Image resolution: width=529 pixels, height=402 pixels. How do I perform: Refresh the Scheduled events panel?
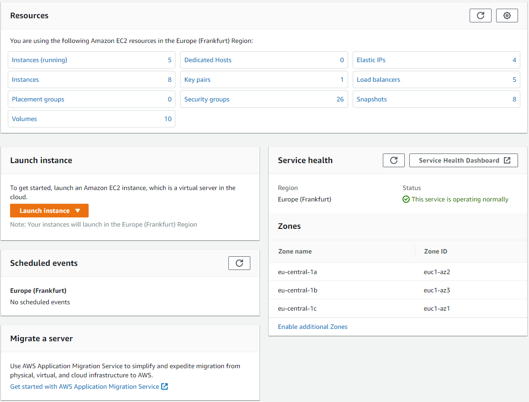pos(239,263)
